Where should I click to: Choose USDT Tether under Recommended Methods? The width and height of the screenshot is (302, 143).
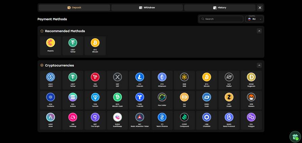73,46
